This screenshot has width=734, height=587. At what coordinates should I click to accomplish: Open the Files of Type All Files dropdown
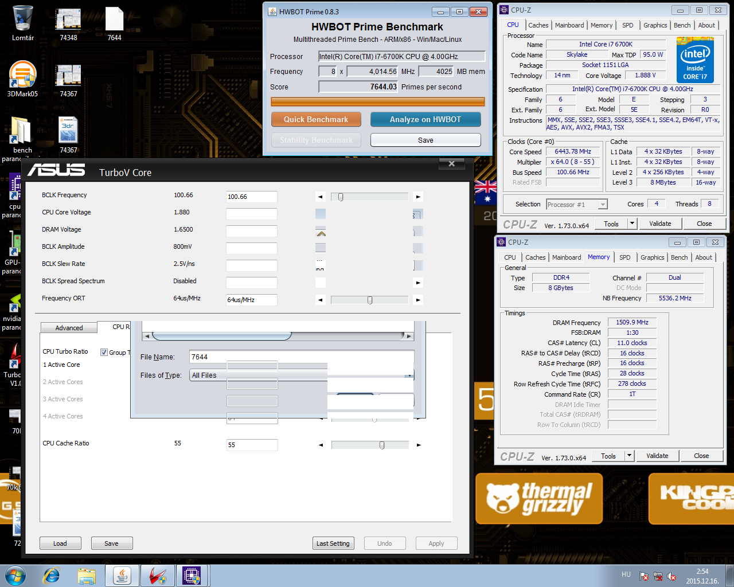tap(302, 375)
